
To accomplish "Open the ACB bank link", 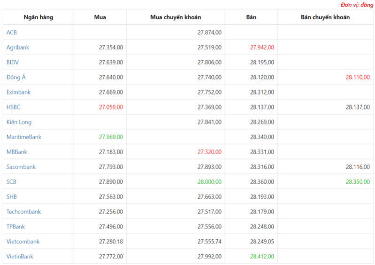I will (x=11, y=32).
